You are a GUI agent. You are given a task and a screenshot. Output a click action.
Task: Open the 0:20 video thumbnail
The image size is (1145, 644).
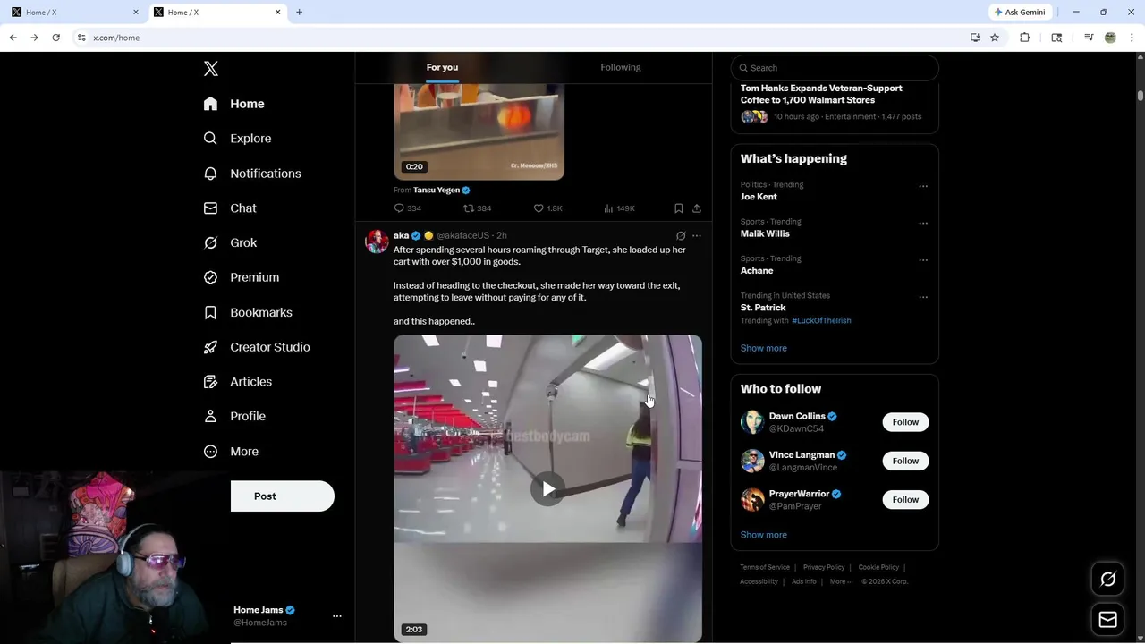pos(479,131)
